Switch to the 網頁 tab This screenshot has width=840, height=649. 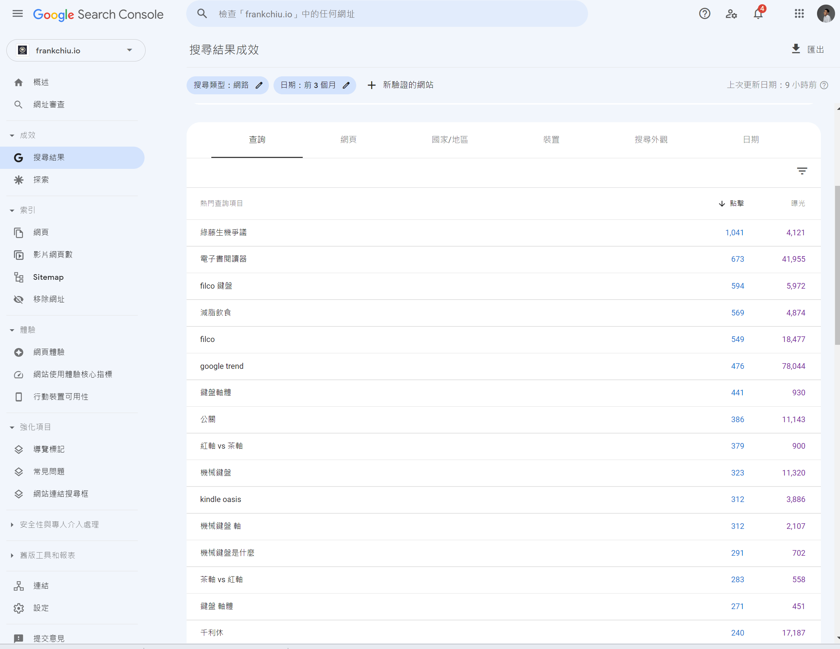point(348,140)
